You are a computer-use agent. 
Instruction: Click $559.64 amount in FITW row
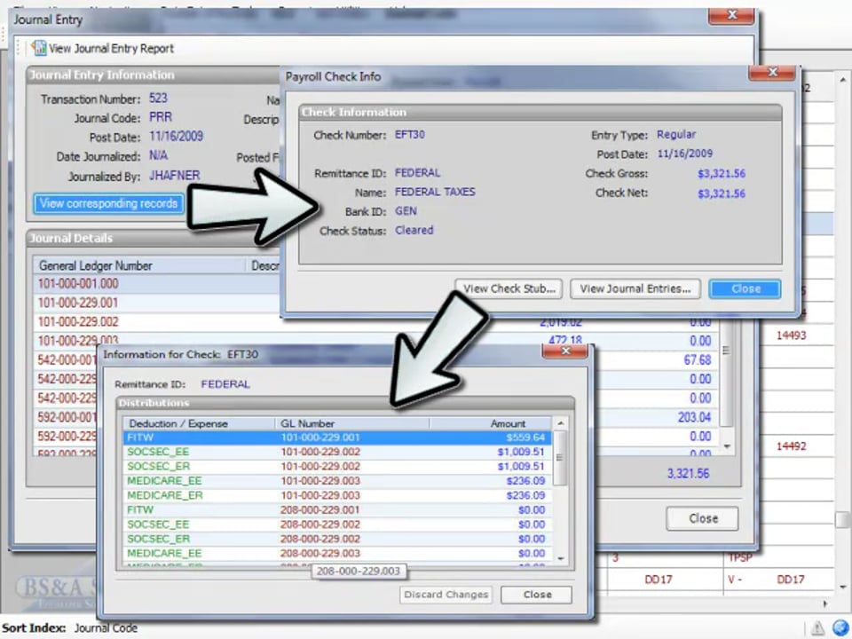click(x=525, y=438)
